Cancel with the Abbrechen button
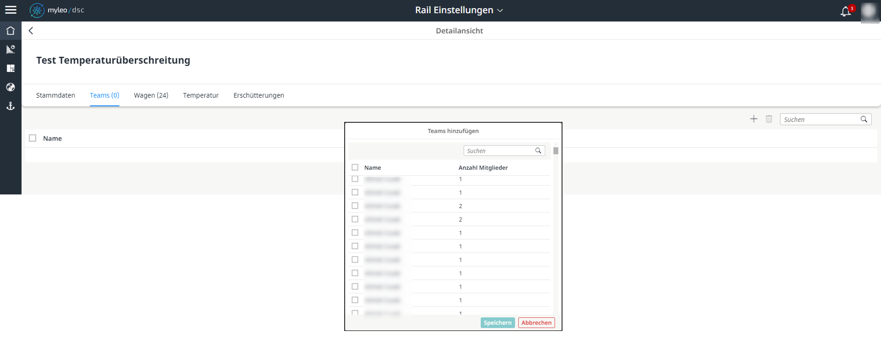This screenshot has height=337, width=881. 536,323
